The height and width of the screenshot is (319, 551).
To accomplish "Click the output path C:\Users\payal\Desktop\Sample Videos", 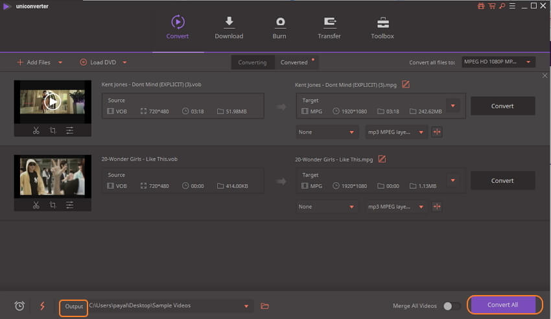I will coord(140,305).
